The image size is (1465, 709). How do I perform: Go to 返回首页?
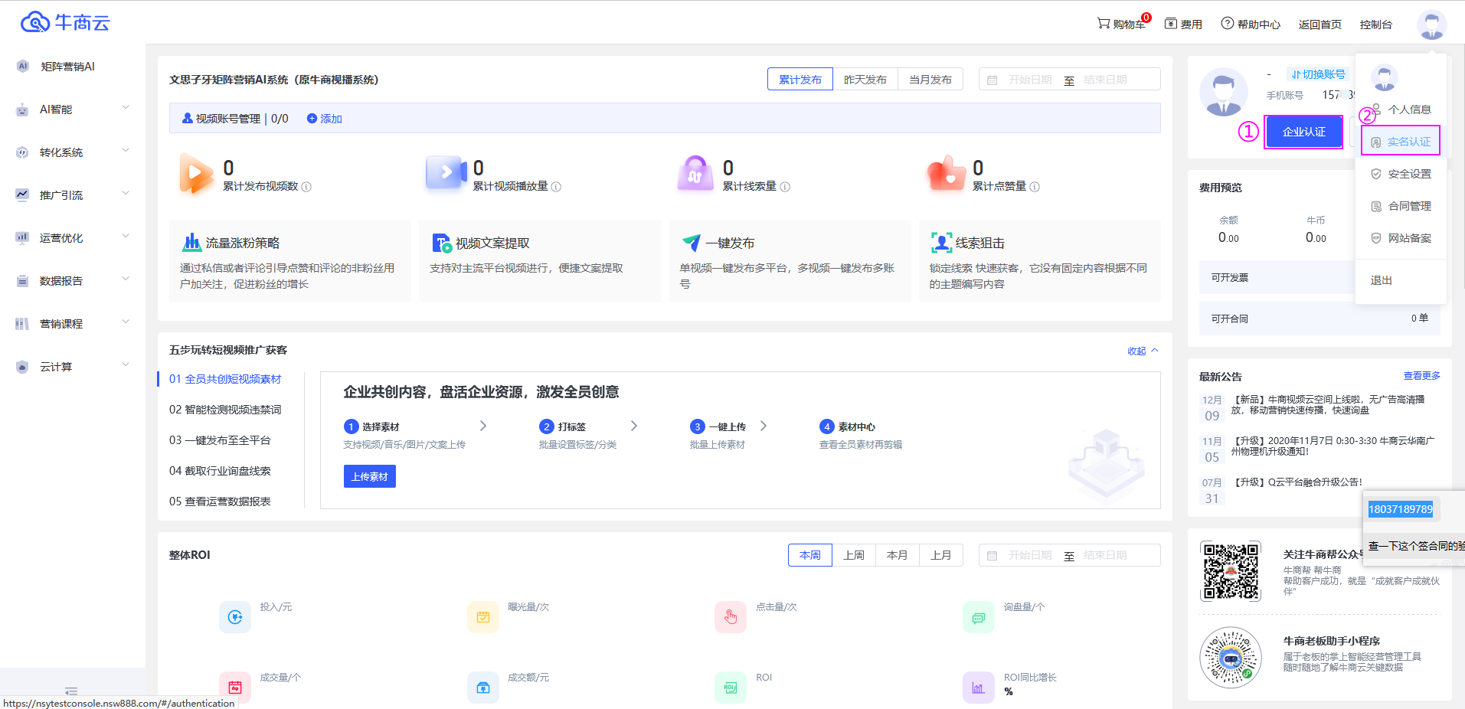(x=1319, y=25)
